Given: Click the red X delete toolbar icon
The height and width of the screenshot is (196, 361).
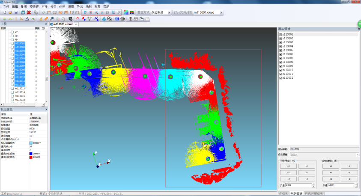Looking at the screenshot, I should (29, 12).
